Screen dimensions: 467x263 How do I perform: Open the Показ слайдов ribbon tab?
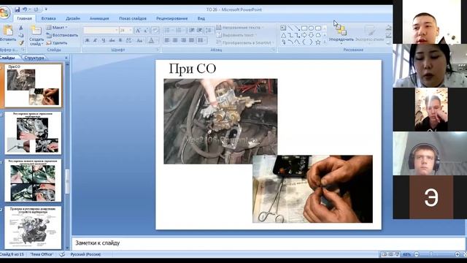[133, 18]
